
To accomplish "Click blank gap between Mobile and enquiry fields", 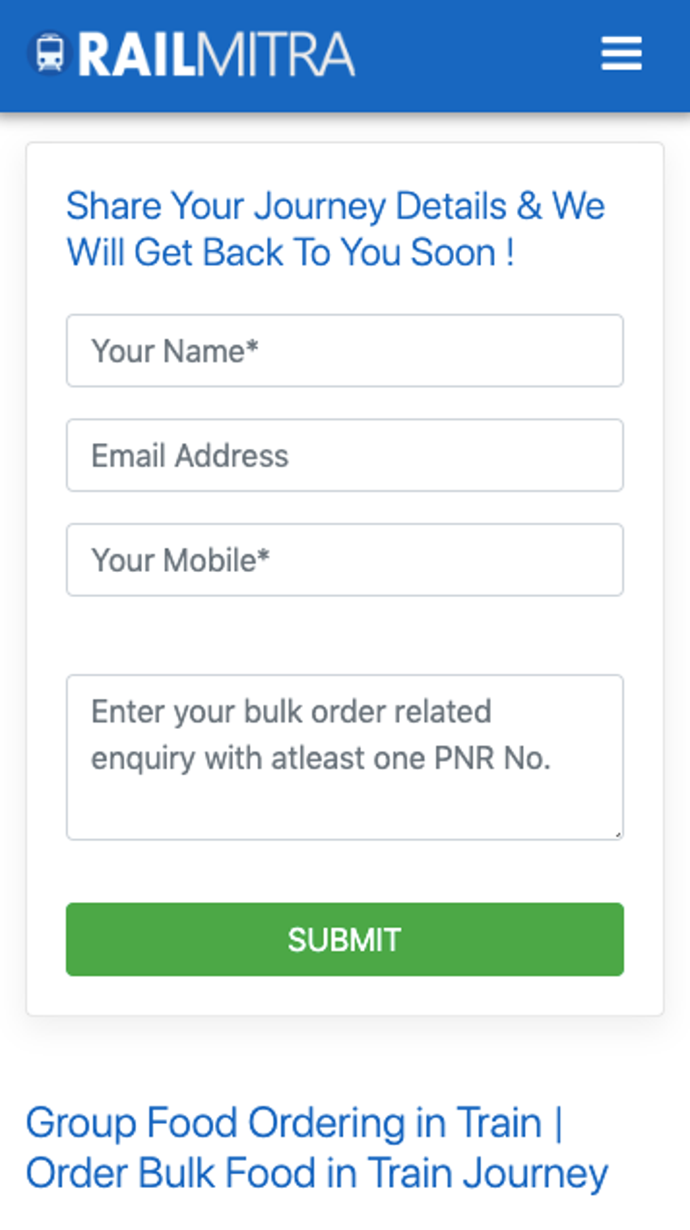I will pyautogui.click(x=344, y=635).
